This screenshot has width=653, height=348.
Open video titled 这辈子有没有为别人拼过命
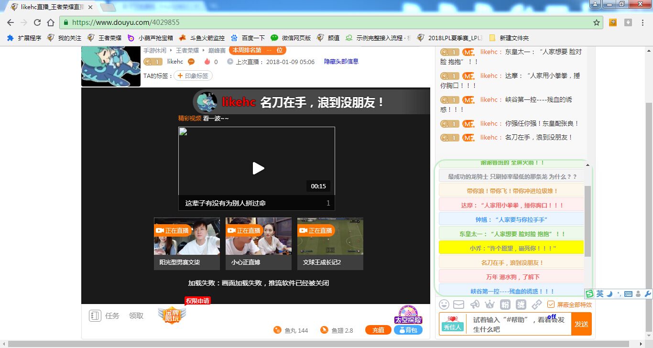click(226, 203)
